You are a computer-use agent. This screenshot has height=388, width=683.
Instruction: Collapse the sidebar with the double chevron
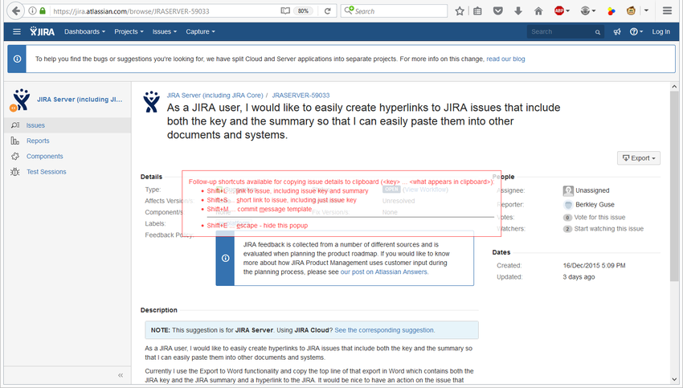[x=121, y=375]
